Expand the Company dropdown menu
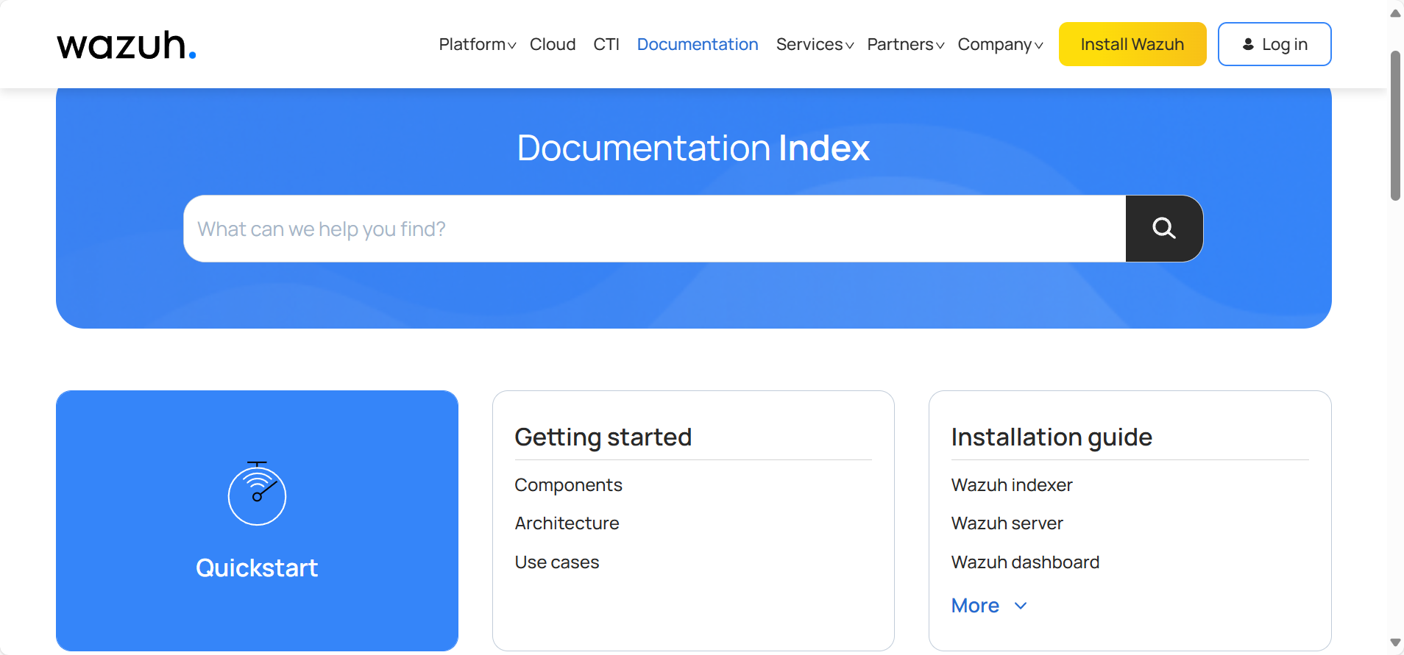Image resolution: width=1404 pixels, height=655 pixels. [1000, 44]
